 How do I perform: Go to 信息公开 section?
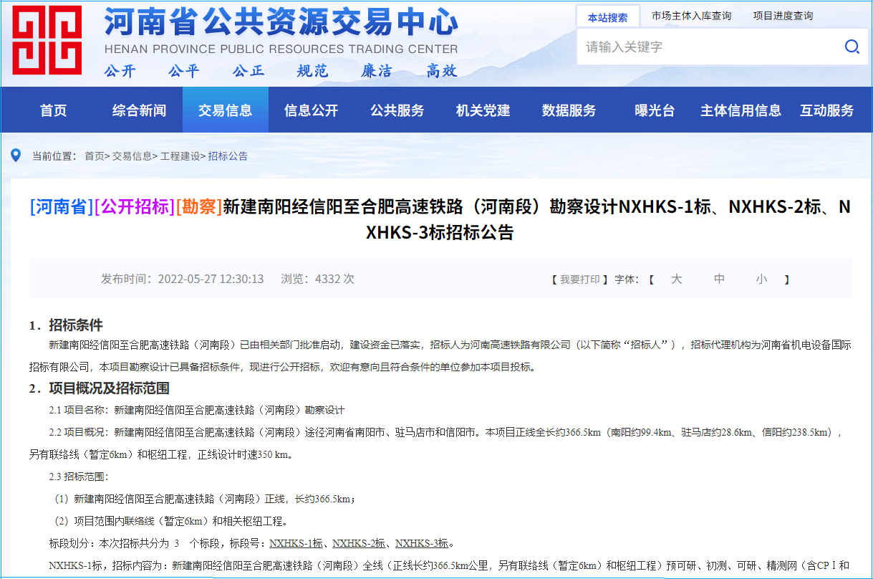click(311, 110)
